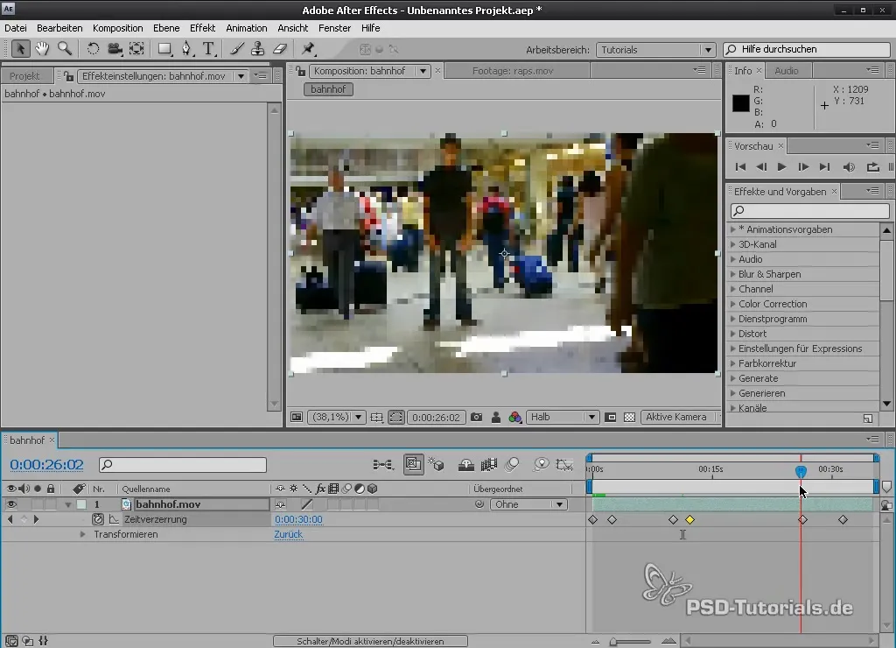Hide the bahnhof.mov layer video
This screenshot has height=648, width=896.
[x=10, y=504]
